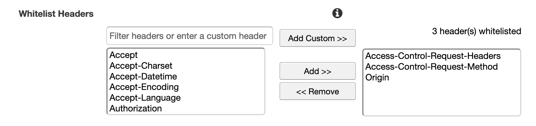Select Accept-Language header option
This screenshot has width=536, height=126.
point(186,98)
